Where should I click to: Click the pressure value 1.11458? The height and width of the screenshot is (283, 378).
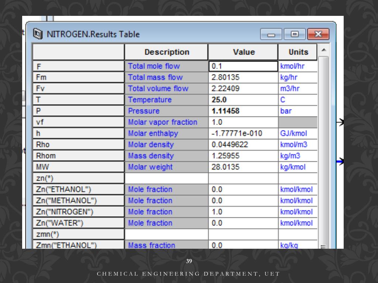(244, 111)
